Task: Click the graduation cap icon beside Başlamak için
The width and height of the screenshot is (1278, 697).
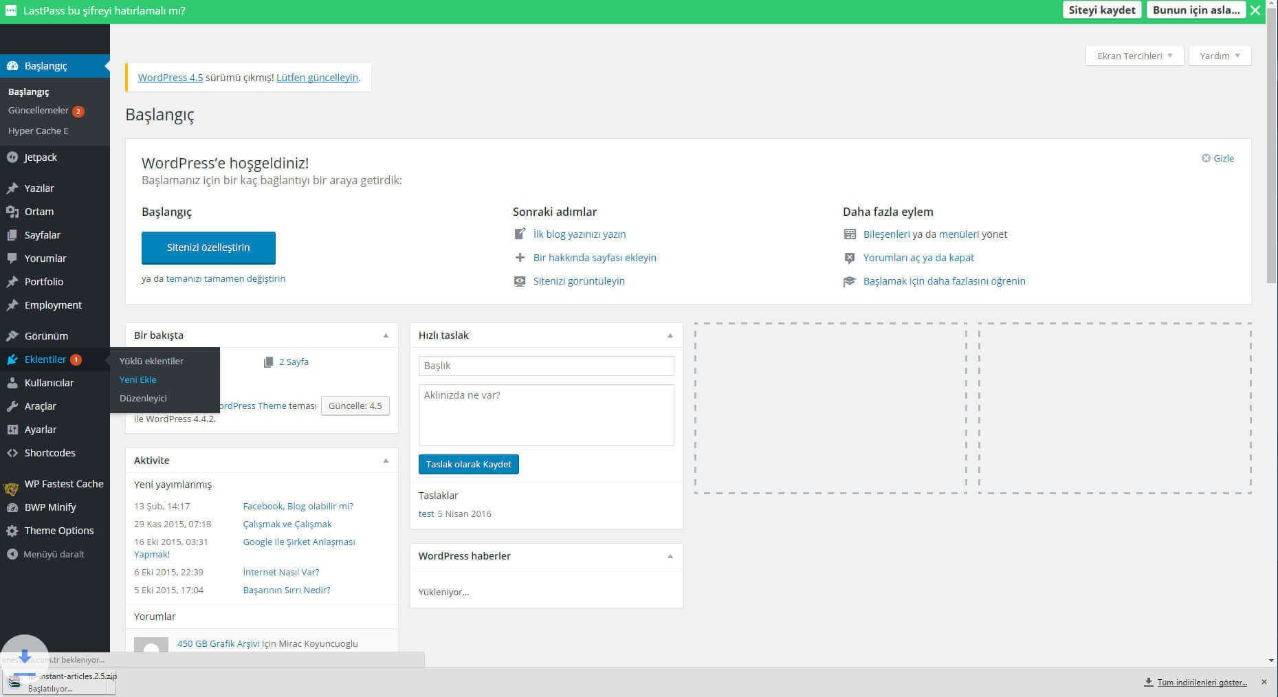Action: click(x=850, y=281)
